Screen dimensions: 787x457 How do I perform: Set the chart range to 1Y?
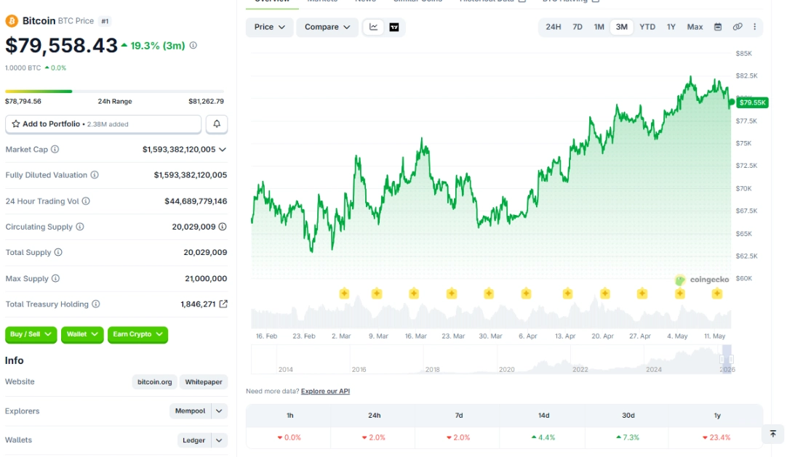coord(671,27)
